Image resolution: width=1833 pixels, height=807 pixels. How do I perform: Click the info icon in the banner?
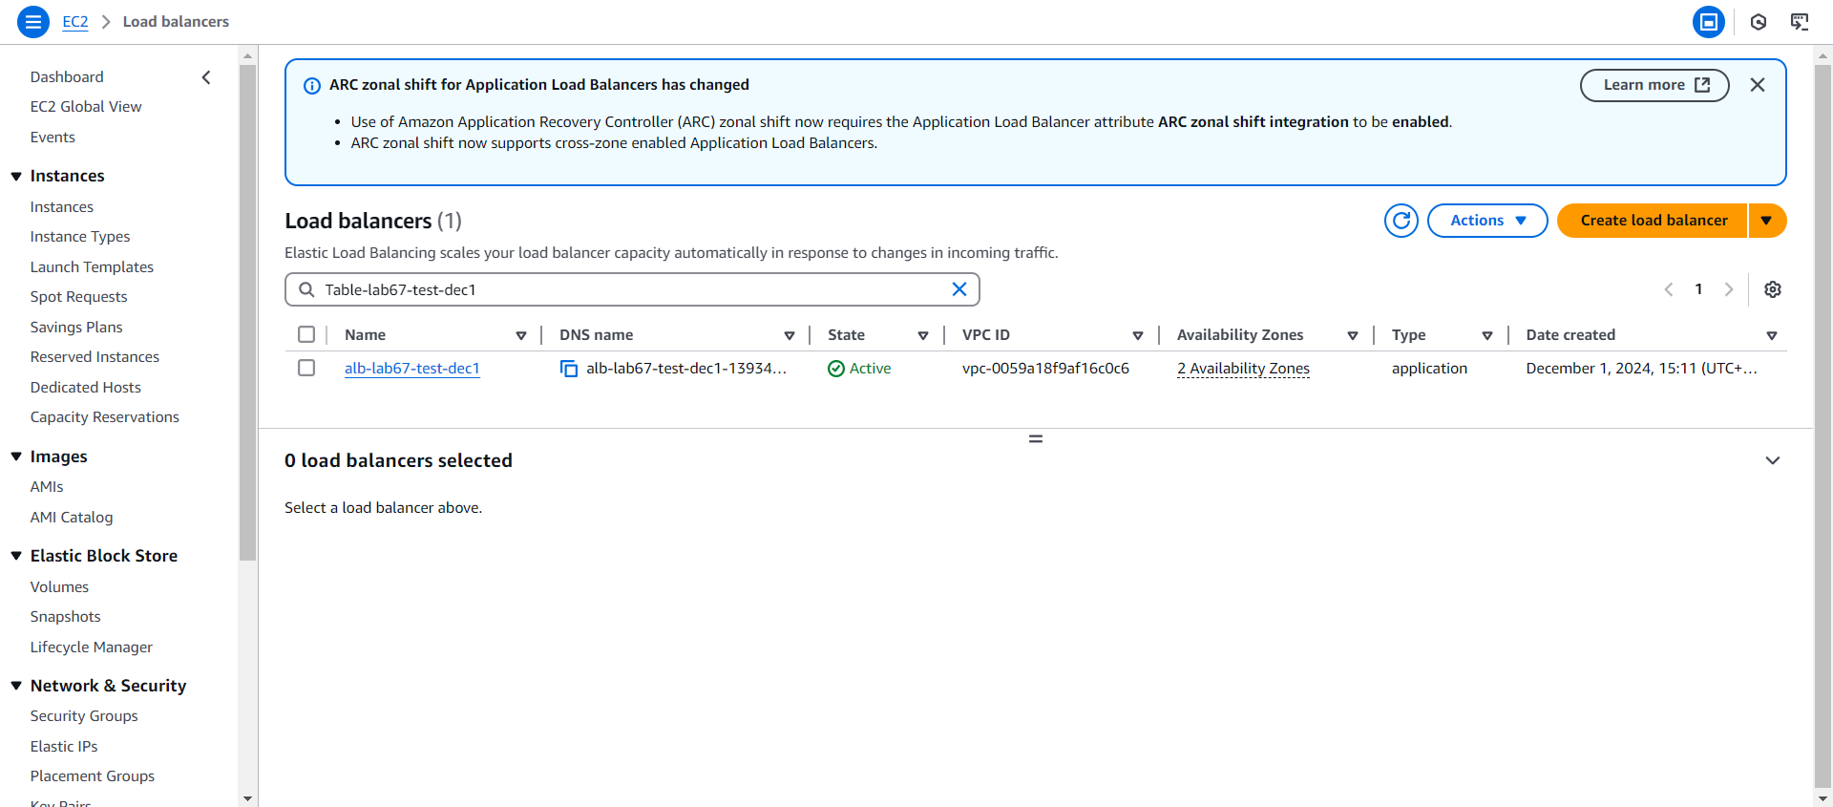click(312, 86)
